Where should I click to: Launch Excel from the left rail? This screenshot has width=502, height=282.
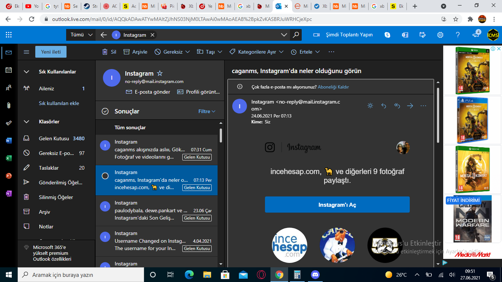(x=8, y=158)
